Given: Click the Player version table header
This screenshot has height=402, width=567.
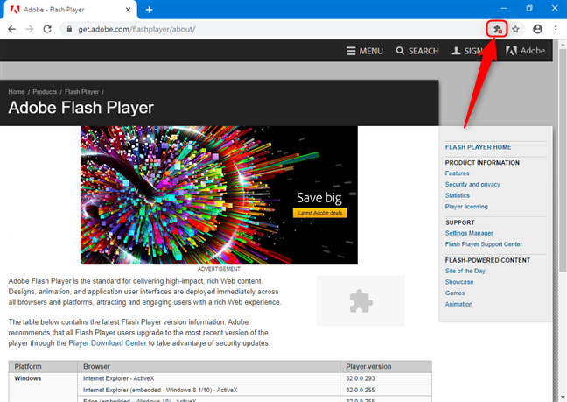Looking at the screenshot, I should coord(386,367).
